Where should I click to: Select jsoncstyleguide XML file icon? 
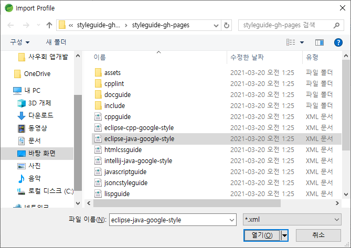click(x=98, y=182)
